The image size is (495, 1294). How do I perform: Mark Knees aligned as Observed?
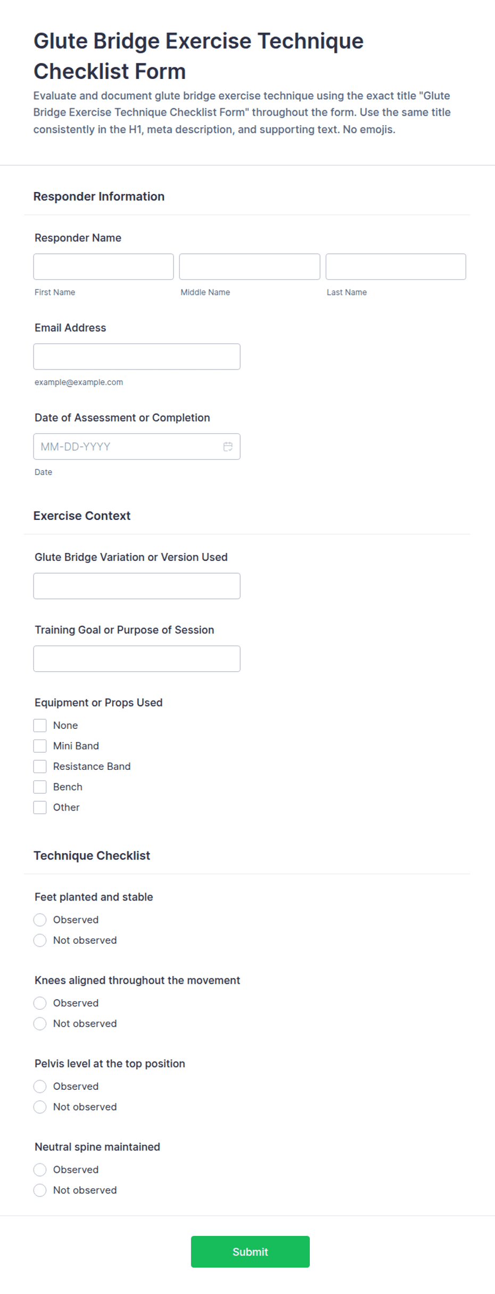(x=40, y=1003)
